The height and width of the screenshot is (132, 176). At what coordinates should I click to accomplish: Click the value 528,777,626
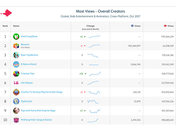click(x=167, y=74)
